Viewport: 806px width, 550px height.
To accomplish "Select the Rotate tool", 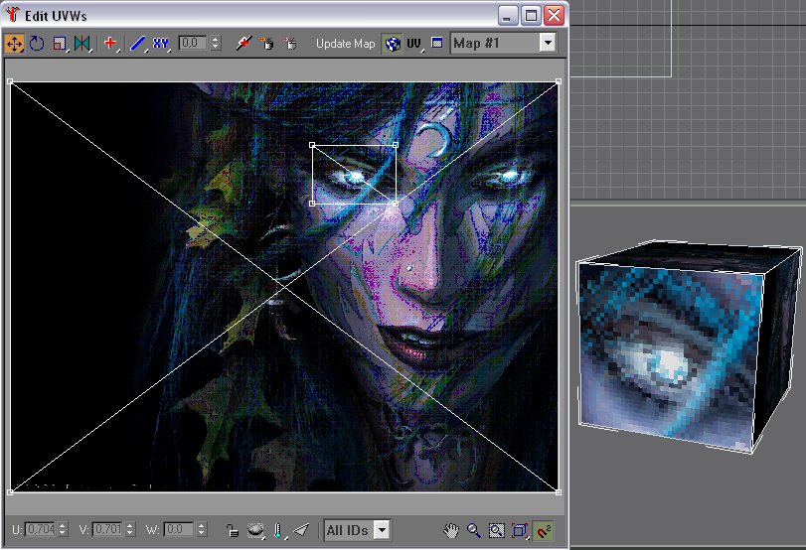I will (x=37, y=44).
